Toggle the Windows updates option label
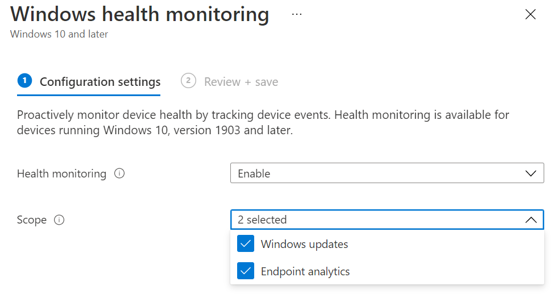 304,245
